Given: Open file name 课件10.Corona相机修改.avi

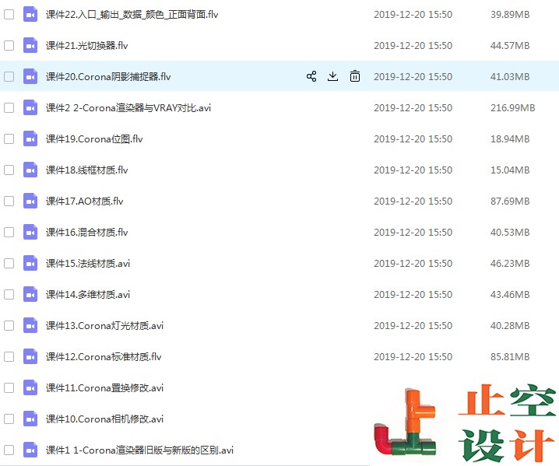Looking at the screenshot, I should coord(104,419).
